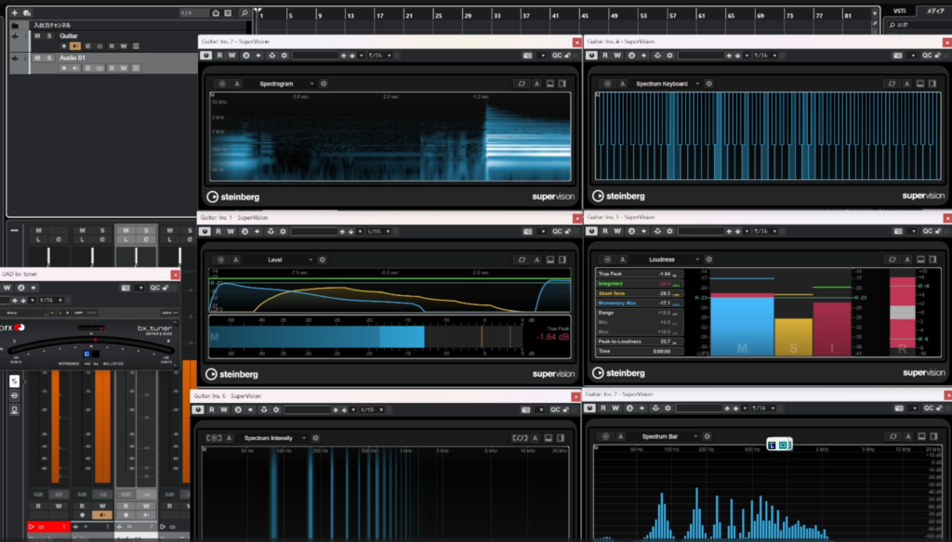Click the E note display in bx_tuner
This screenshot has height=542, width=952.
point(86,354)
